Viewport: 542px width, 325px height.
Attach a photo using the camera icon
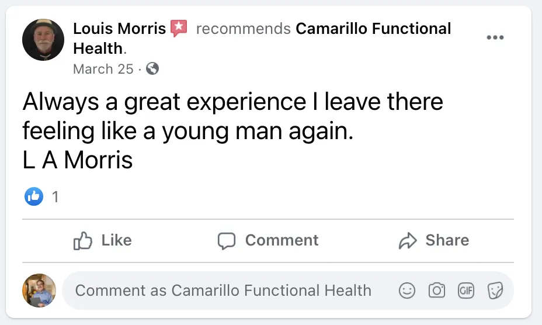pyautogui.click(x=436, y=291)
